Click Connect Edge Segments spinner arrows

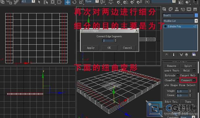click(115, 41)
